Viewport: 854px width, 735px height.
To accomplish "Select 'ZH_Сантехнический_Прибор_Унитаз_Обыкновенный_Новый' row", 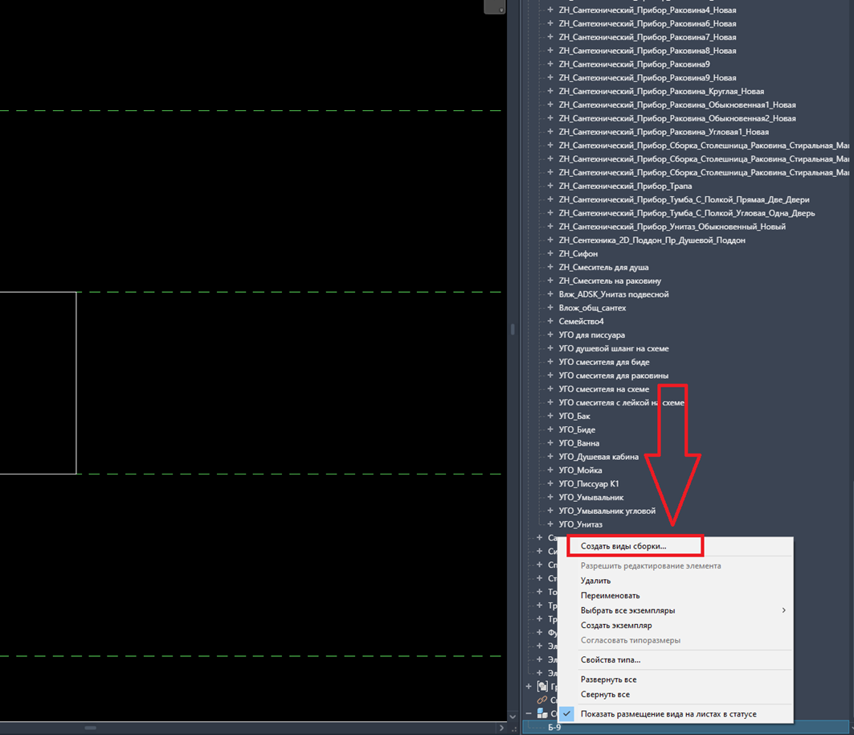I will pos(672,226).
